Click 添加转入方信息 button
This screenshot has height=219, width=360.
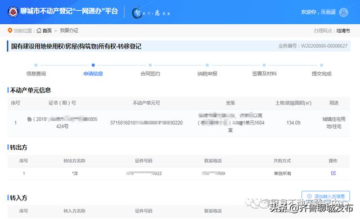(x=326, y=196)
